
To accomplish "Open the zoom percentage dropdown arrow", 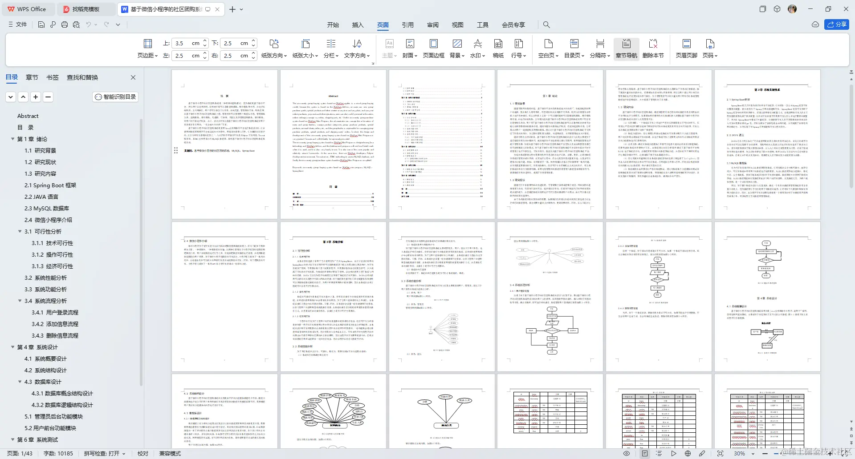I will [753, 454].
